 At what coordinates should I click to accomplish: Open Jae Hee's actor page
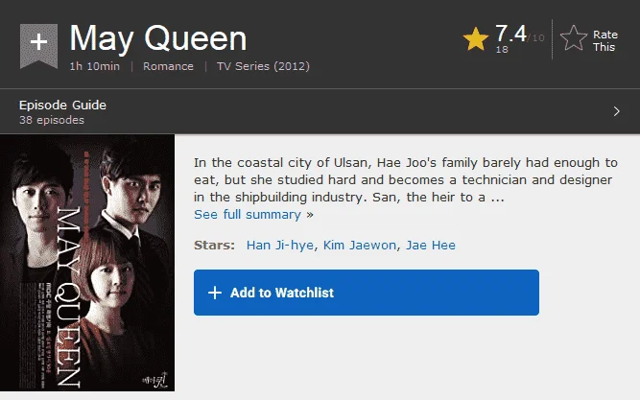pos(431,245)
